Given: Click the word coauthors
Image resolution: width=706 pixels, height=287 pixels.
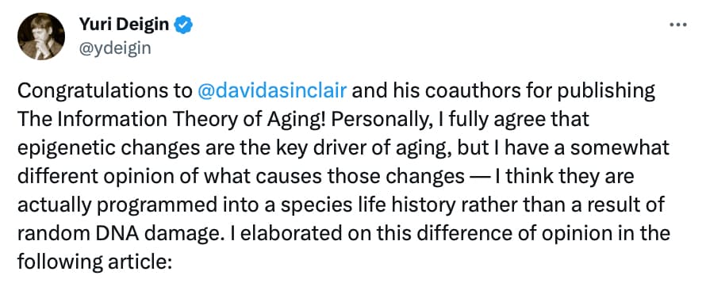Looking at the screenshot, I should (472, 91).
